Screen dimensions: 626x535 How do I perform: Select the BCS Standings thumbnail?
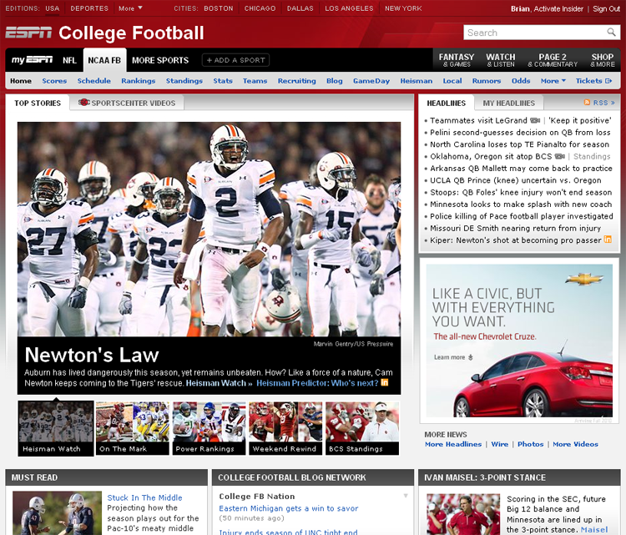362,428
